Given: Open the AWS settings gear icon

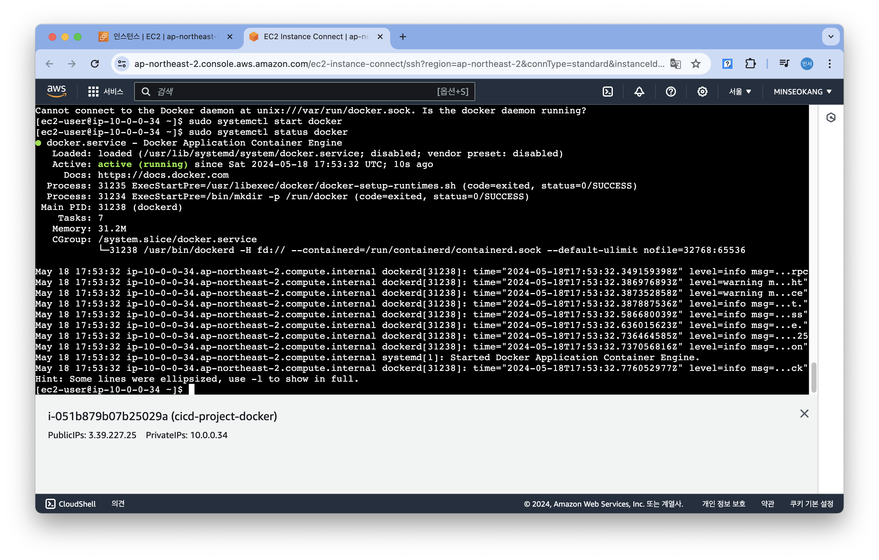Looking at the screenshot, I should click(x=702, y=92).
